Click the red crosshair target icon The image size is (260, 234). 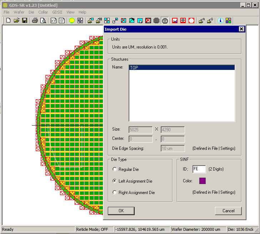coord(183,21)
